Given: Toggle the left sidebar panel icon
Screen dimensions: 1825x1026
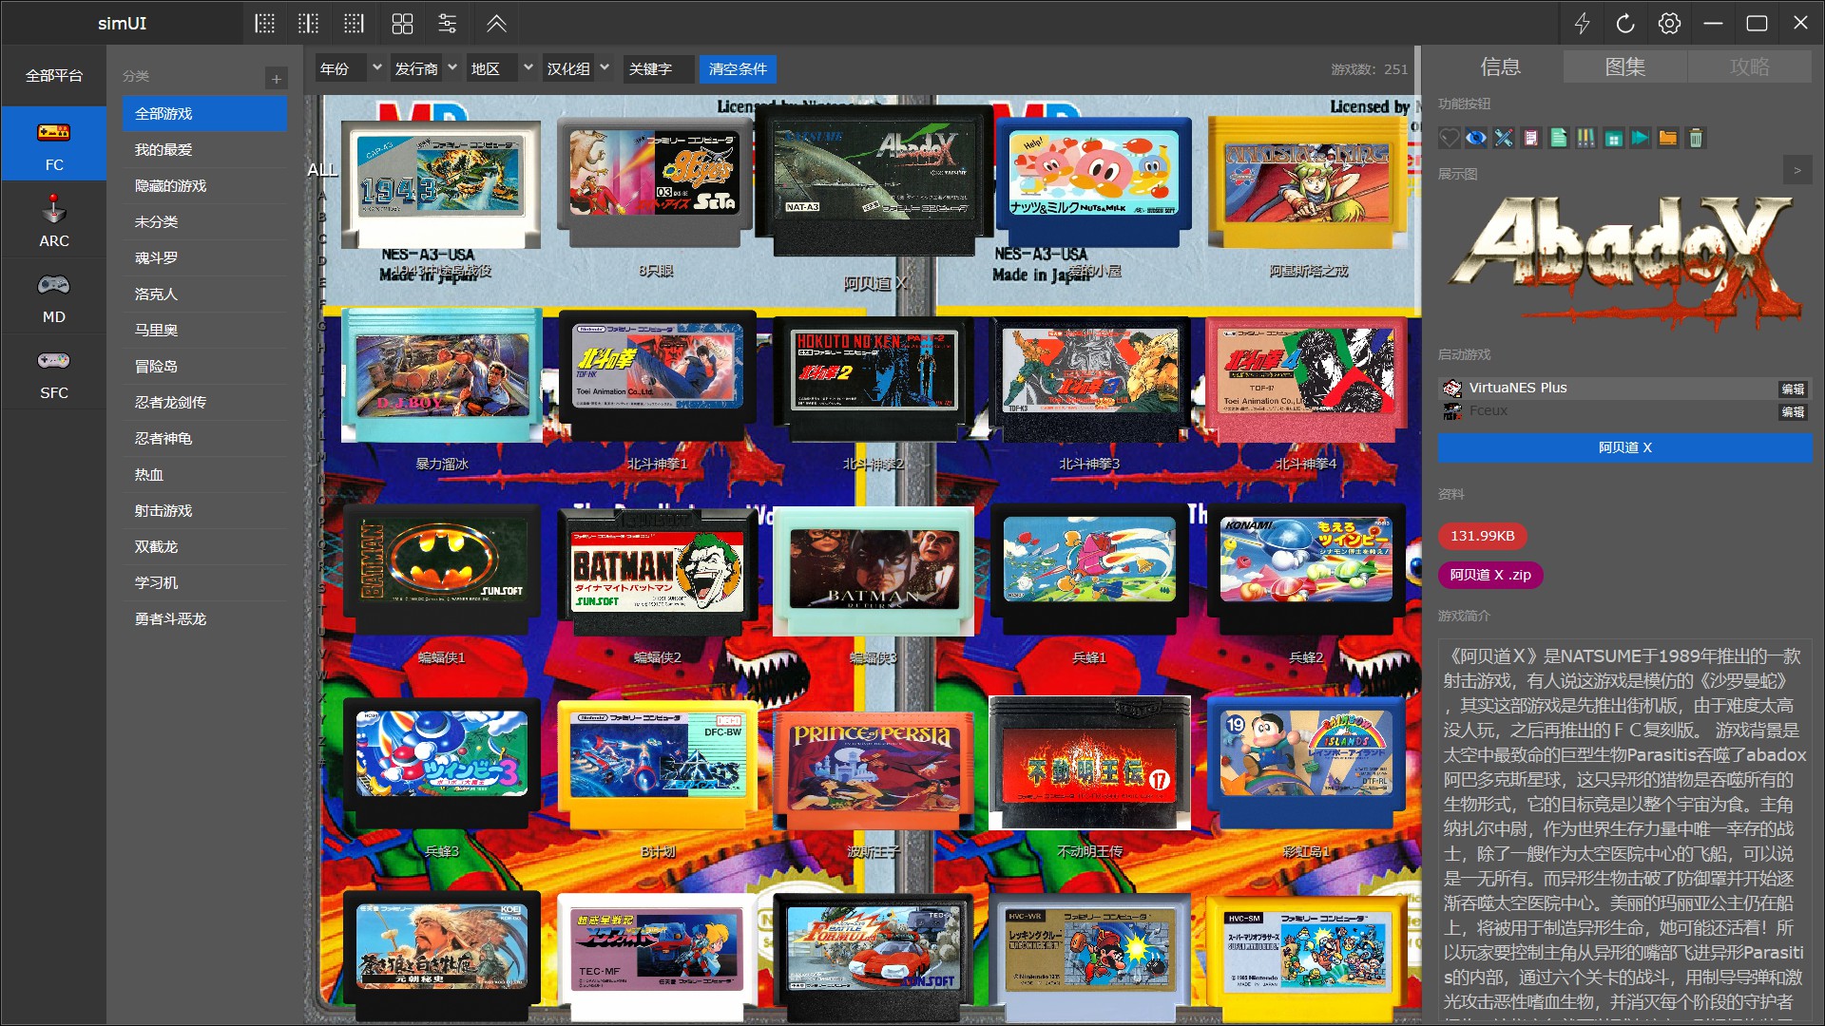Looking at the screenshot, I should tap(265, 24).
